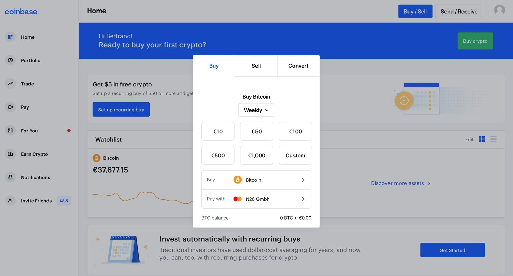Open the Discover more assets link
Image resolution: width=513 pixels, height=276 pixels.
coord(400,183)
